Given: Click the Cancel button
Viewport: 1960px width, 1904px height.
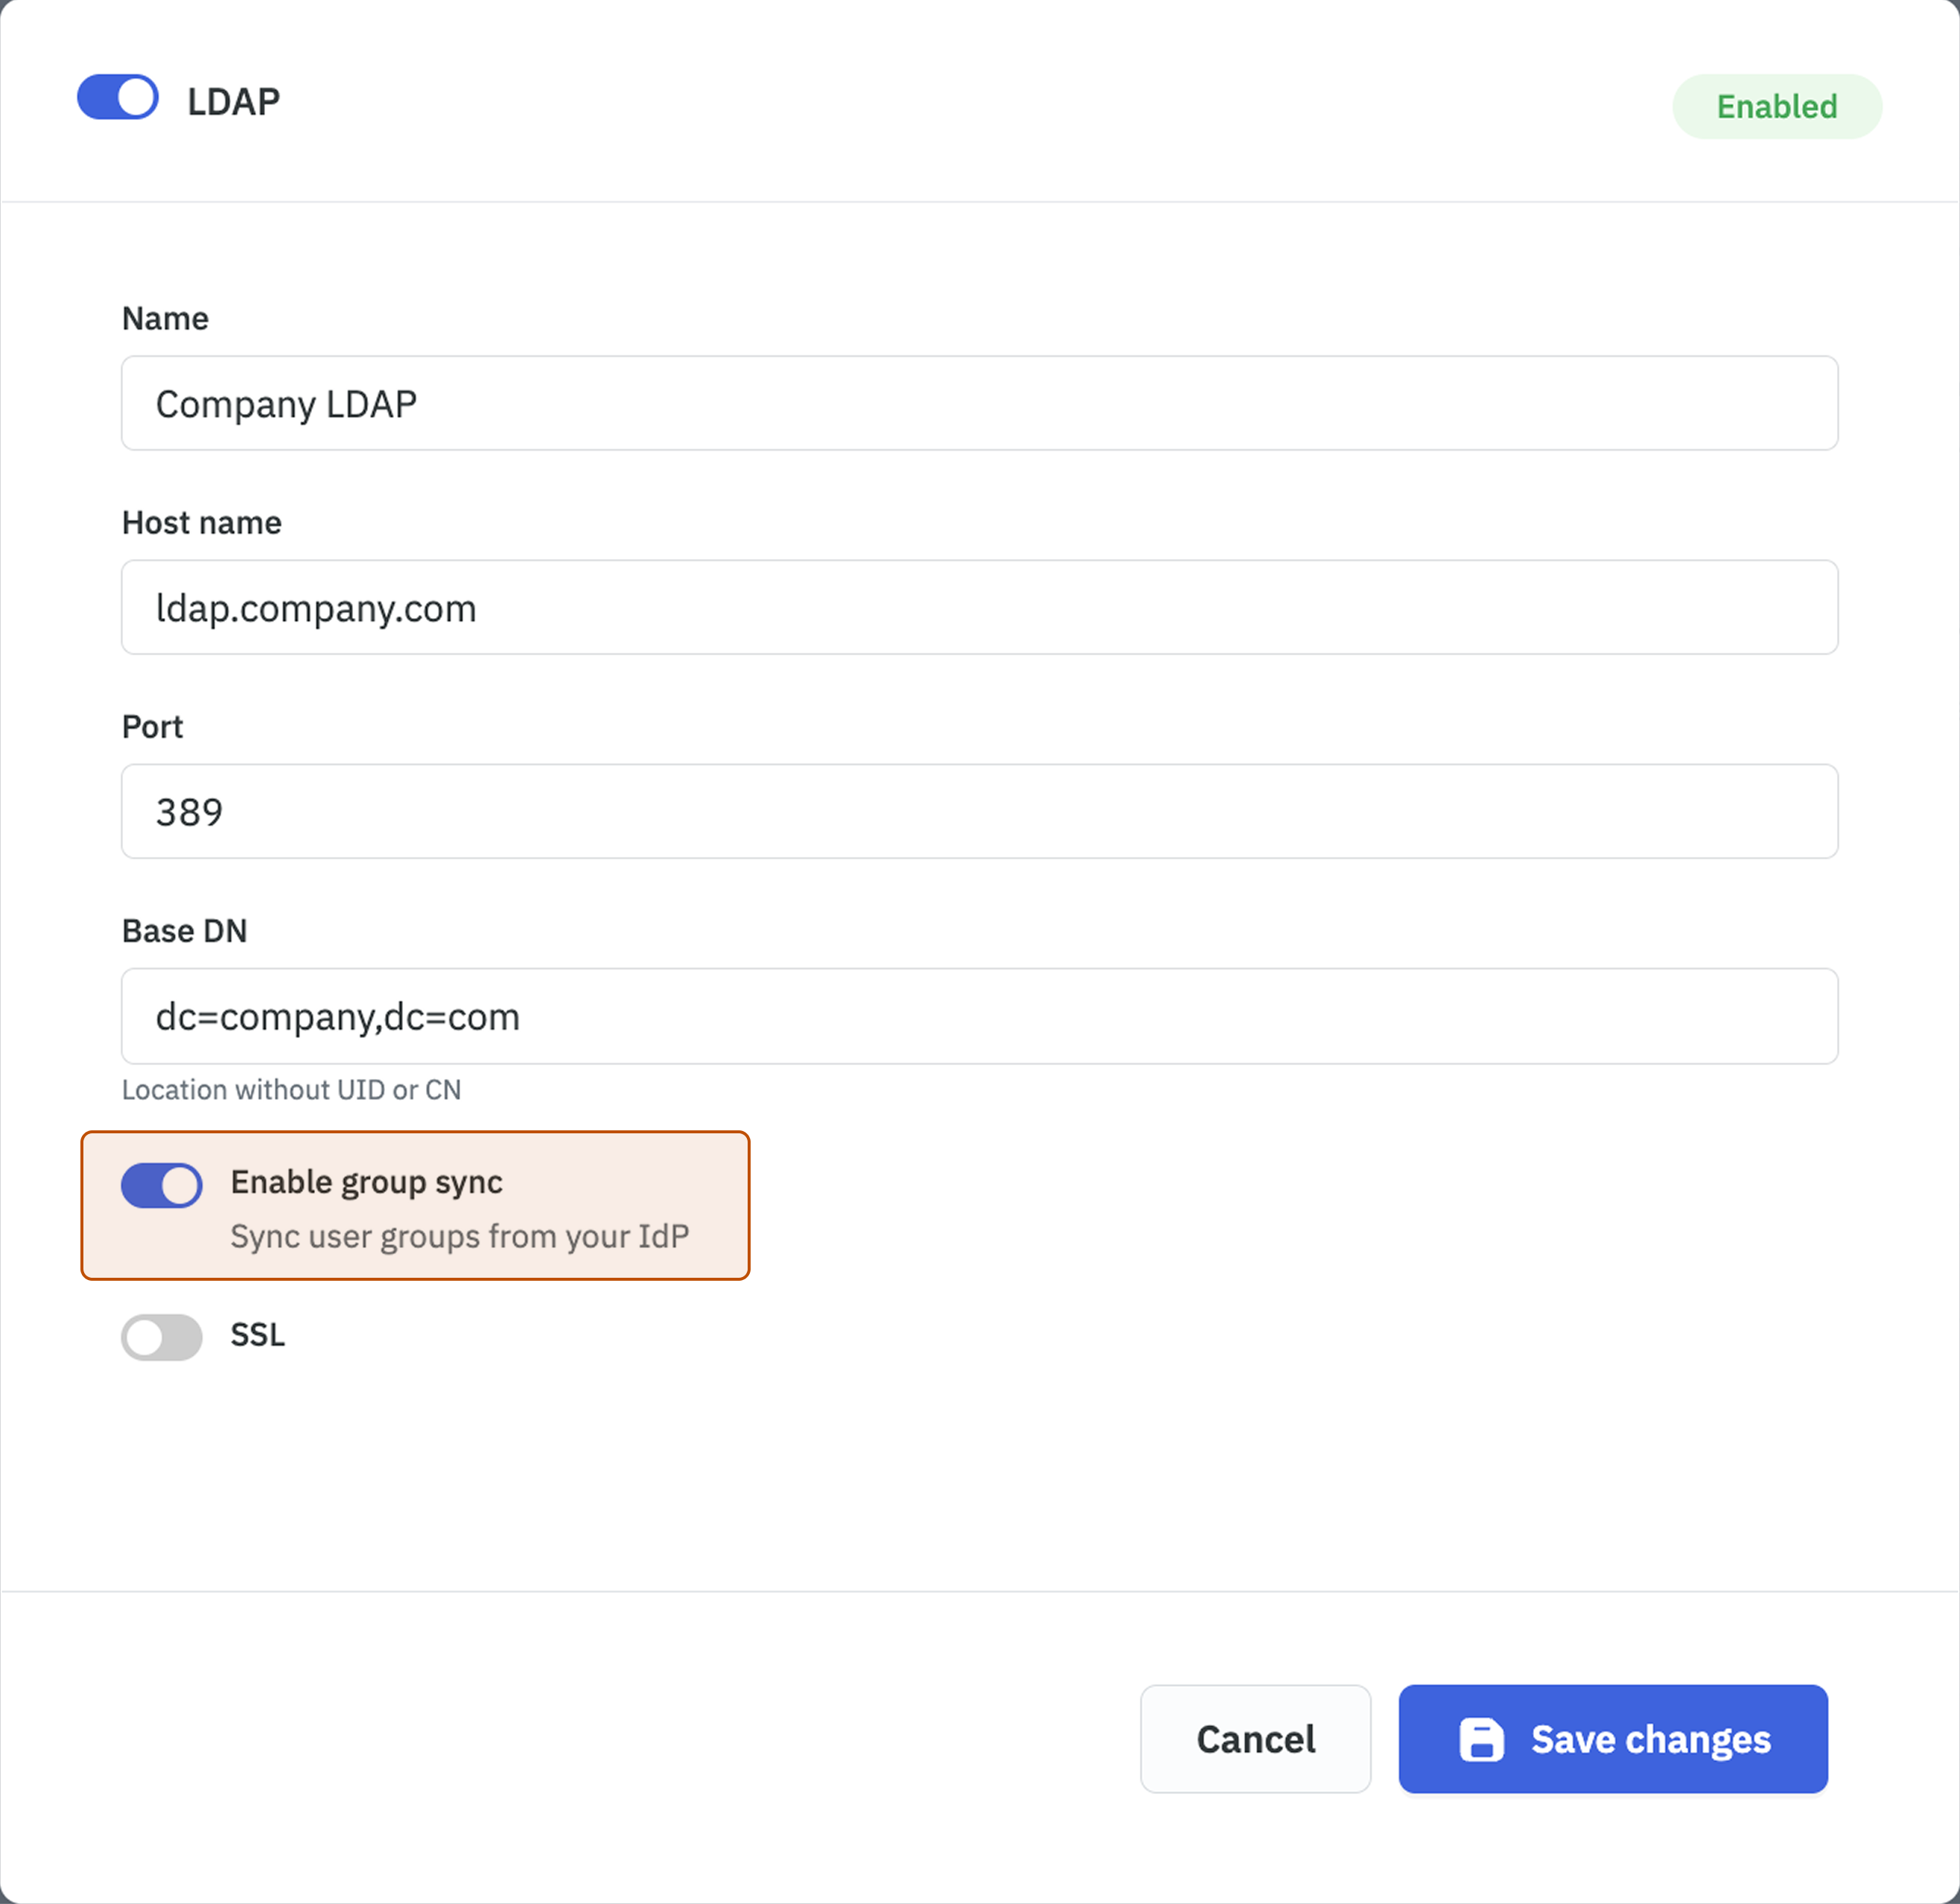Looking at the screenshot, I should point(1255,1739).
